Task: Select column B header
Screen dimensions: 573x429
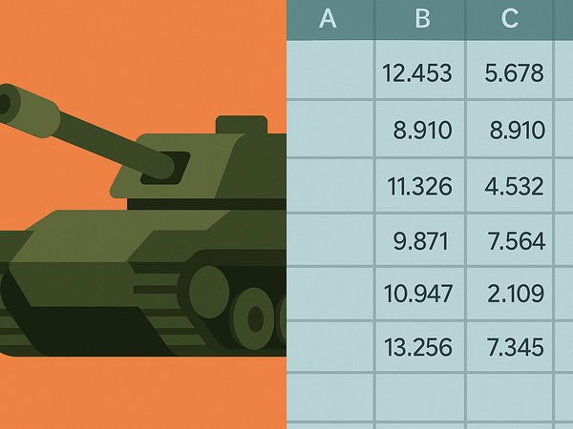Action: (420, 19)
